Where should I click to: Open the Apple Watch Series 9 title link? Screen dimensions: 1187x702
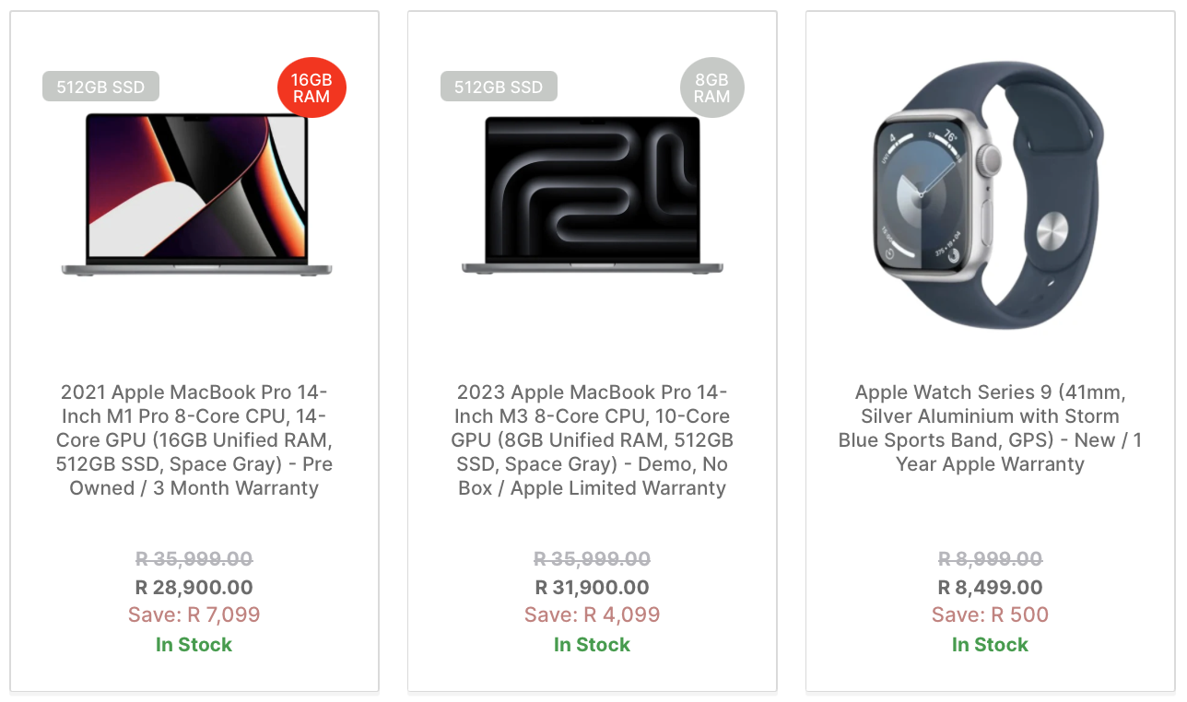point(991,428)
